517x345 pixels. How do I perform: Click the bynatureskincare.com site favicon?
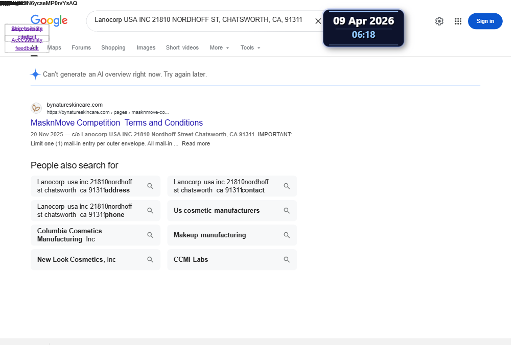click(x=36, y=108)
